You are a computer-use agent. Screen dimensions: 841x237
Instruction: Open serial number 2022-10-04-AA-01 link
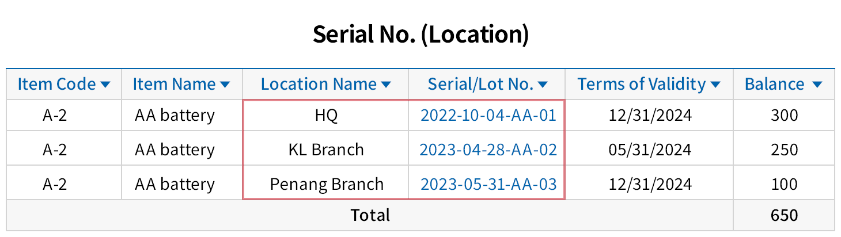[x=488, y=116]
